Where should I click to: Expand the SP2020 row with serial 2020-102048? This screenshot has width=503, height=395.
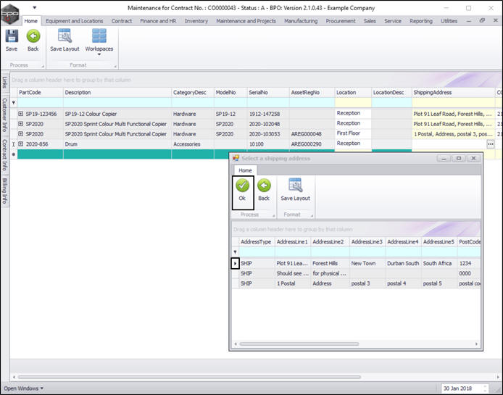(x=21, y=124)
